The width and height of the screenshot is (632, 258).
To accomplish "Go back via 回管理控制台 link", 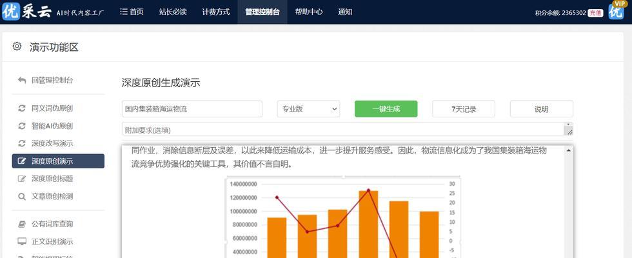I will point(52,80).
